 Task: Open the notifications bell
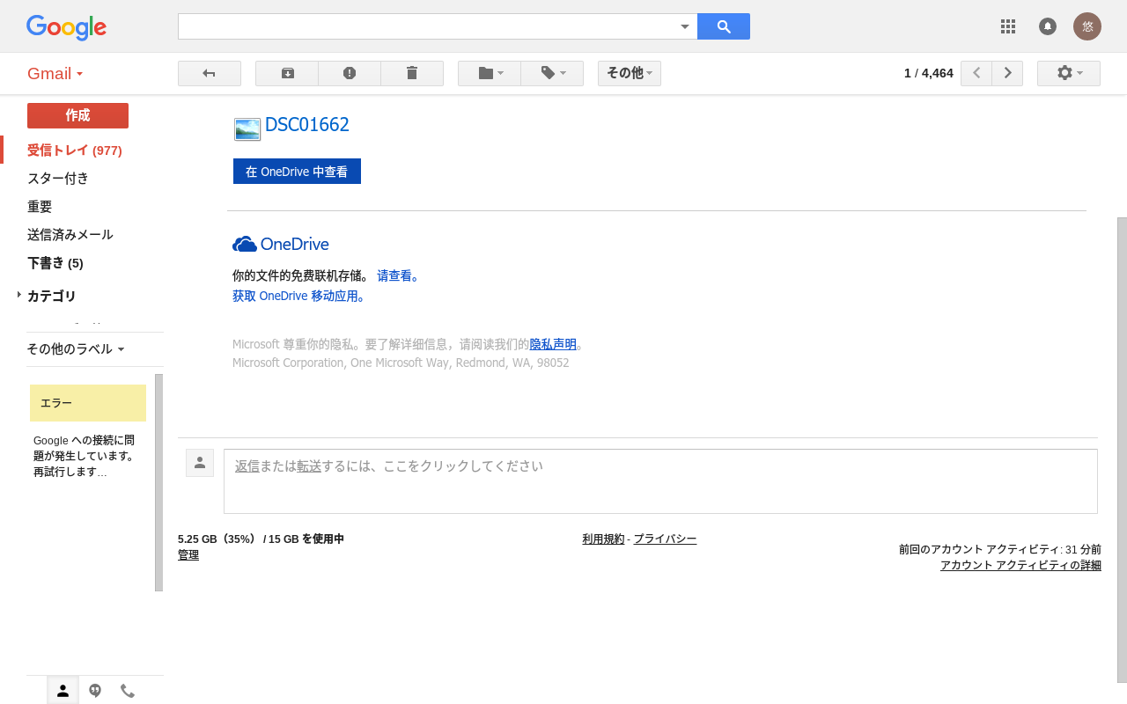point(1048,26)
